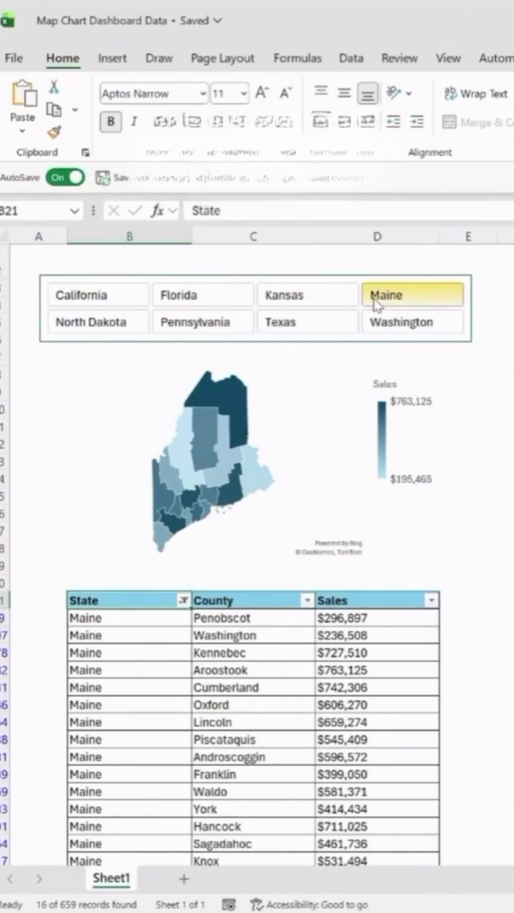Click the macro recording status bar icon

[x=229, y=904]
